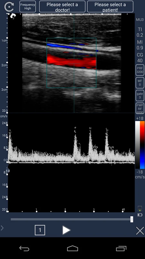Click the blue vessel flow in image

coord(64,46)
